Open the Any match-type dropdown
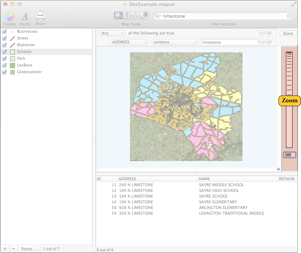Screen dimensions: 301x253 click(x=112, y=33)
